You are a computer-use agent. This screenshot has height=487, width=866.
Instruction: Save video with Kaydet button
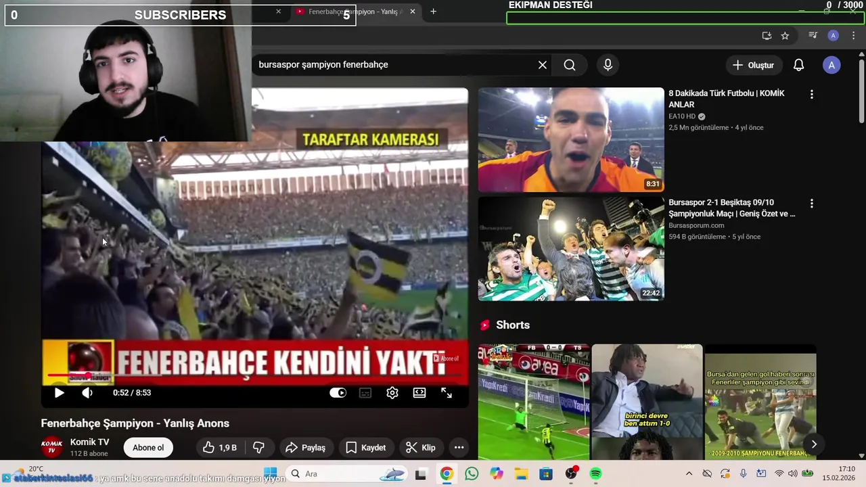click(366, 448)
